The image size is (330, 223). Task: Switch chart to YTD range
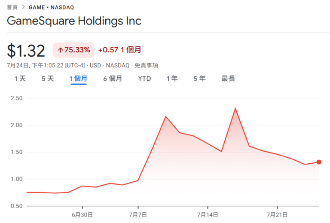144,79
